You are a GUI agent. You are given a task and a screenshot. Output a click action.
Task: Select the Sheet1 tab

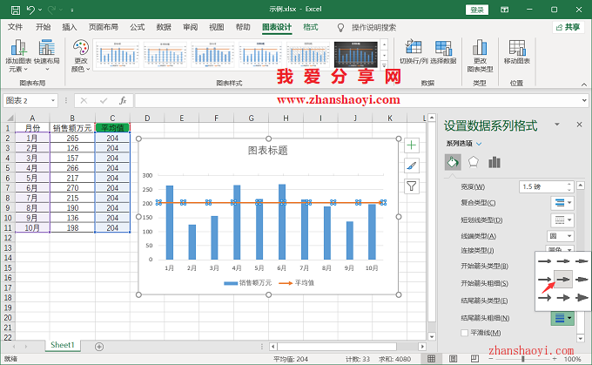coord(63,345)
